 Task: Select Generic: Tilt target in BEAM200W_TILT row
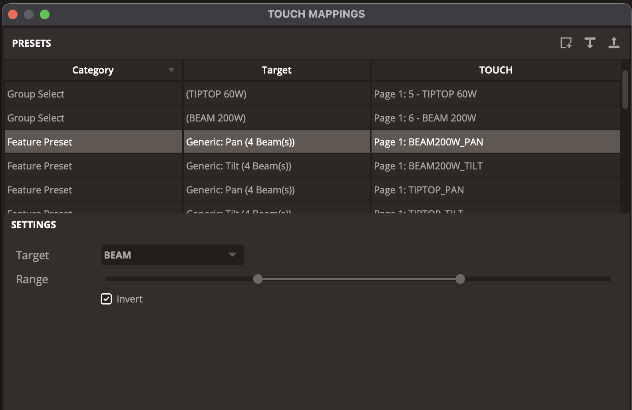tap(276, 166)
